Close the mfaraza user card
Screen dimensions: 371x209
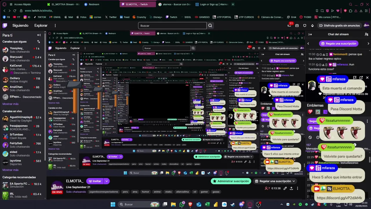367,78
